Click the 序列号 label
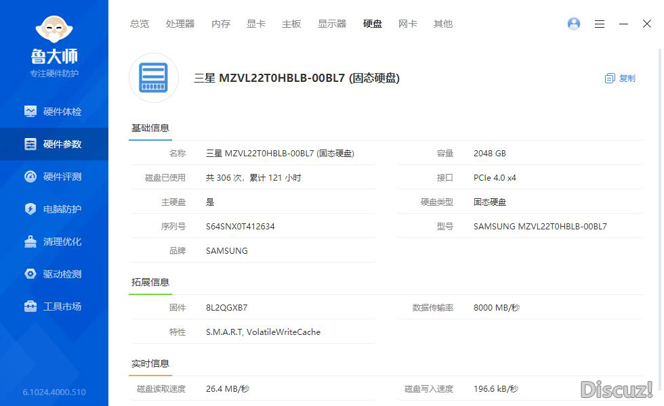664x406 pixels. [x=173, y=226]
